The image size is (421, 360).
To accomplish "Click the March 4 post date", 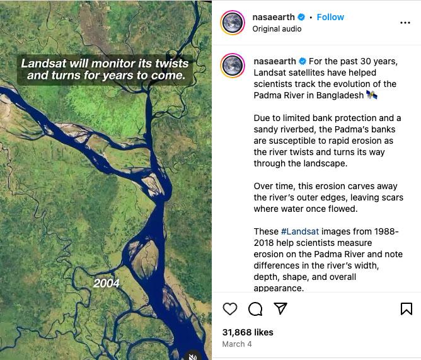I will pos(237,344).
